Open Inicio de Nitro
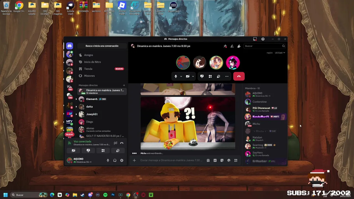Viewport: 354px width, 199px height. pyautogui.click(x=102, y=62)
